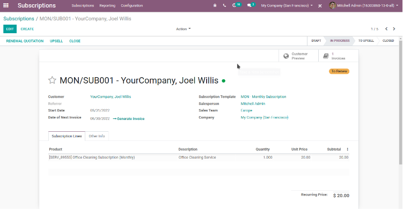
Task: Click the wrench tools icon in navbar
Action: pos(320,6)
